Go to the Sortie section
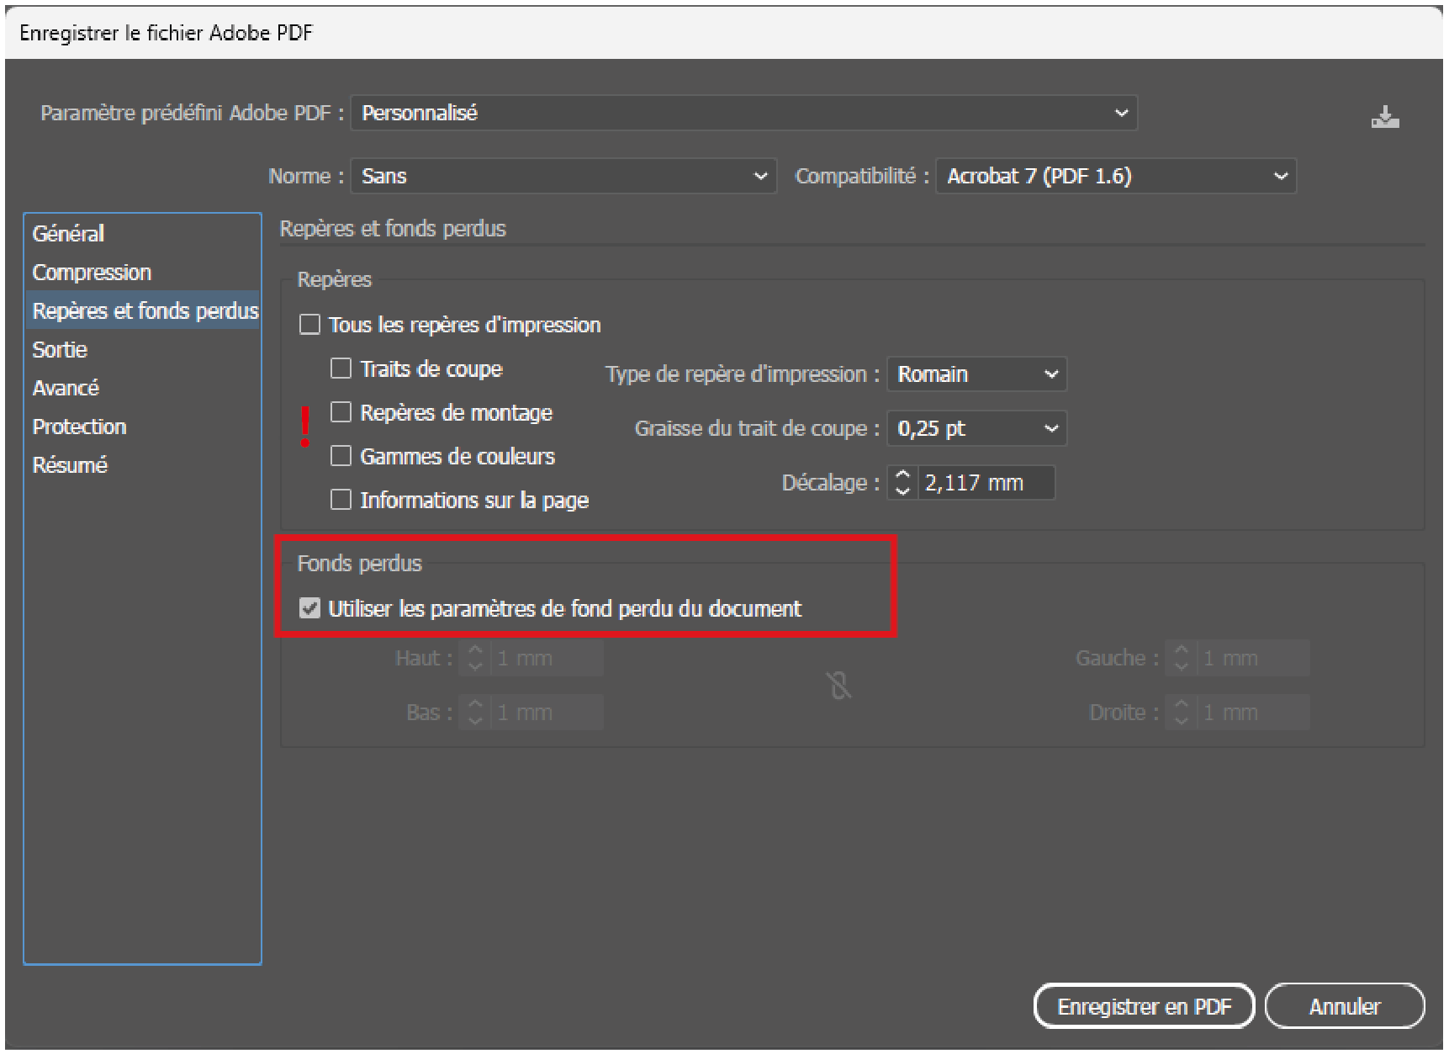This screenshot has width=1449, height=1055. pyautogui.click(x=60, y=350)
